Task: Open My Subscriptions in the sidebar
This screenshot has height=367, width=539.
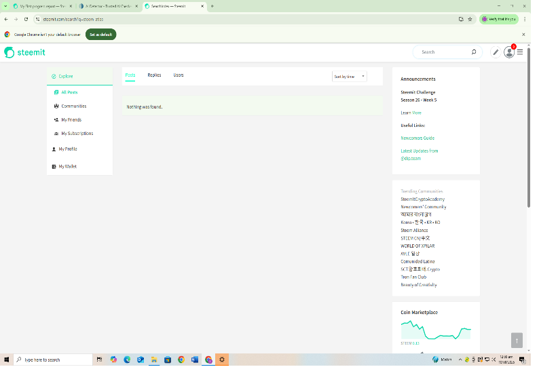Action: point(77,134)
